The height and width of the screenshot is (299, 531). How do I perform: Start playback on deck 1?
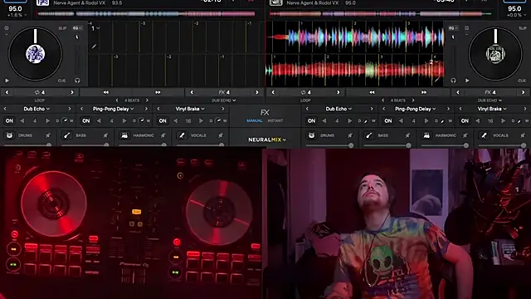7,81
